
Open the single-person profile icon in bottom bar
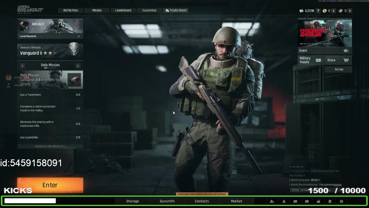(284, 201)
